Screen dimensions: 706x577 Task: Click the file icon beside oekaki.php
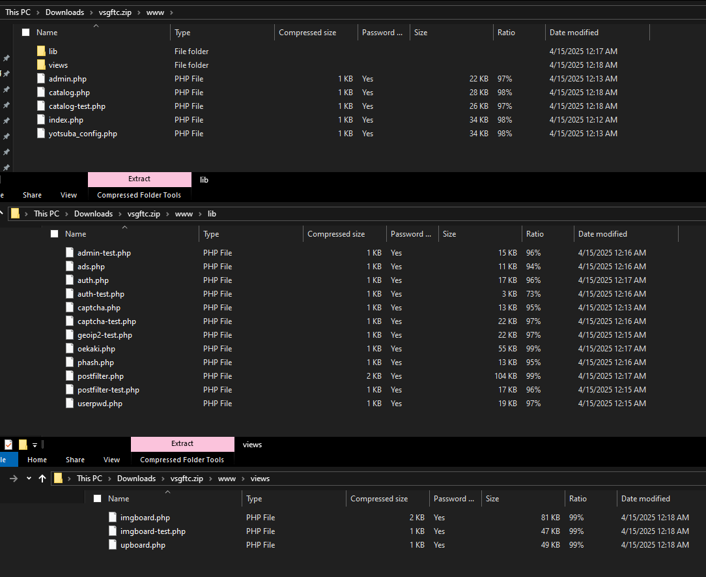pos(69,348)
